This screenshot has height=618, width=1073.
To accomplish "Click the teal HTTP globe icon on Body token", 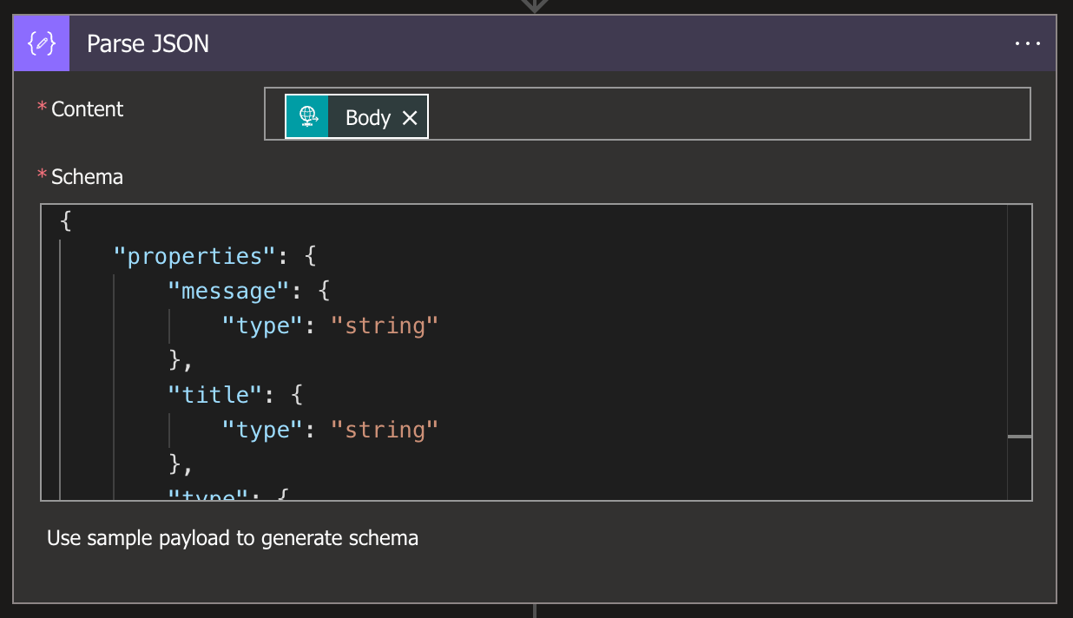I will [x=307, y=116].
